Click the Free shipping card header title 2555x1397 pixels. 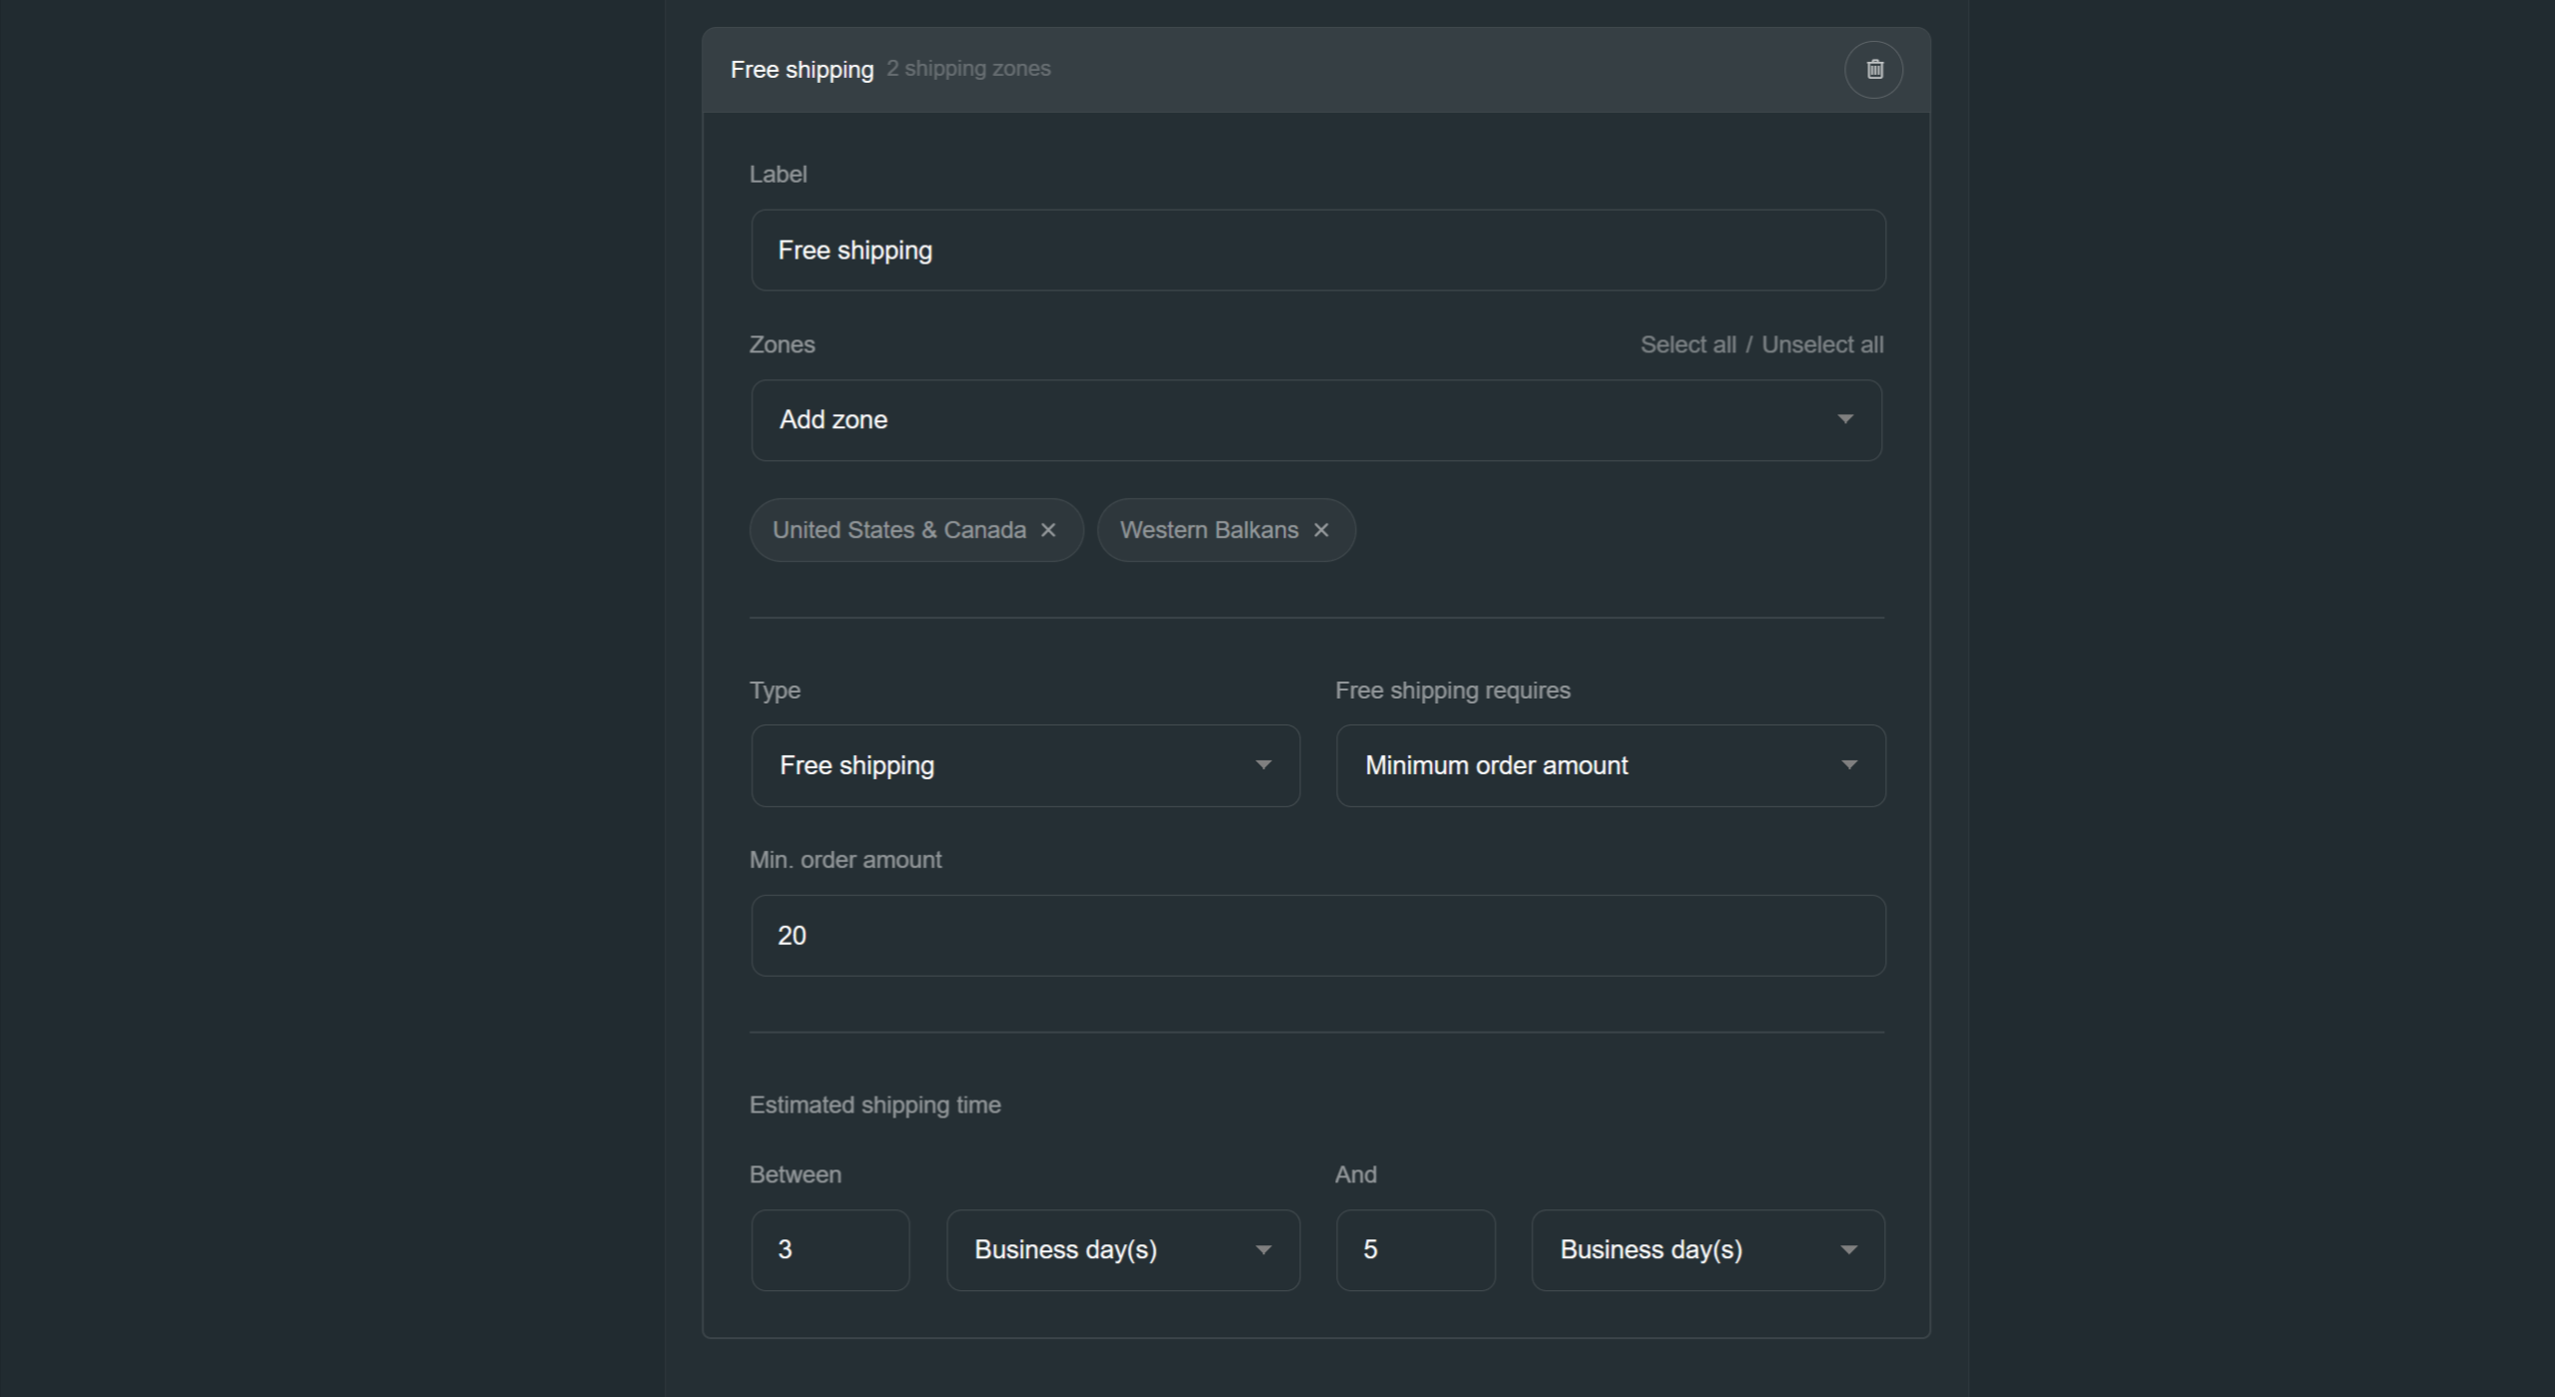coord(801,70)
